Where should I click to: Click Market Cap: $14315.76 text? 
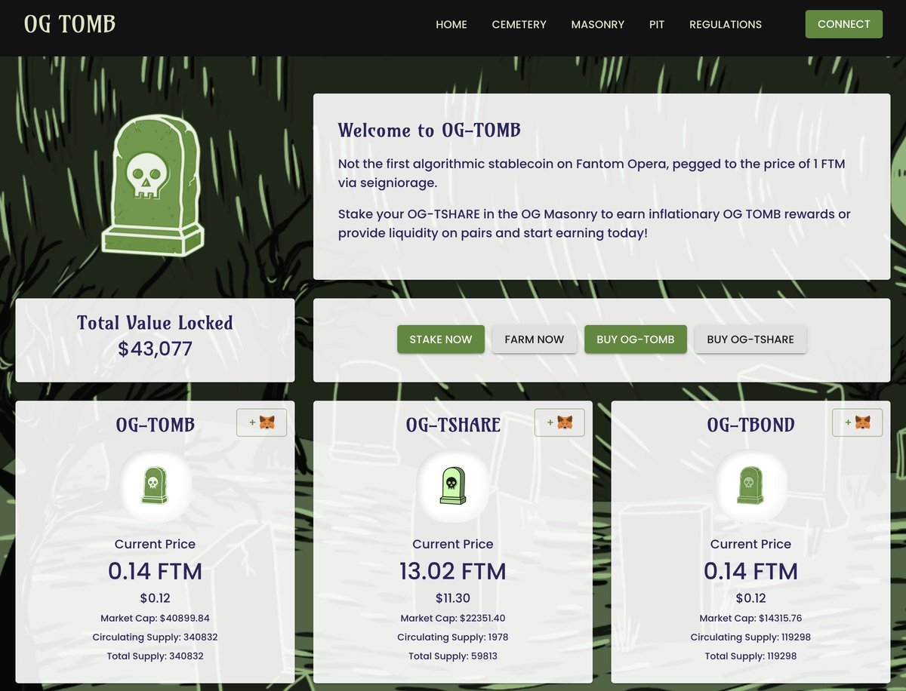[x=750, y=618]
